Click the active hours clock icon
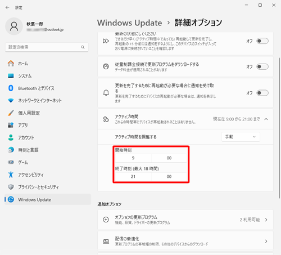 (106, 119)
